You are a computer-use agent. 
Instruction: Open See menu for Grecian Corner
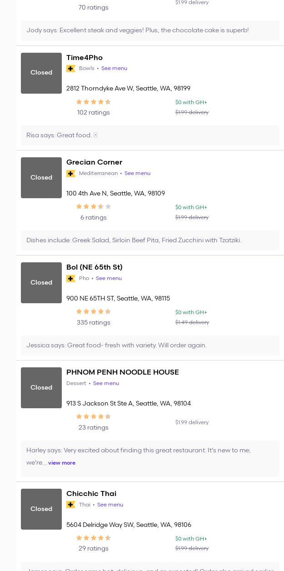click(137, 174)
